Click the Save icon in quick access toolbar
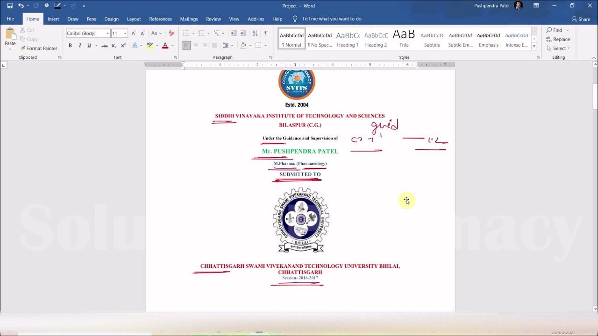Image resolution: width=598 pixels, height=336 pixels. coord(10,6)
